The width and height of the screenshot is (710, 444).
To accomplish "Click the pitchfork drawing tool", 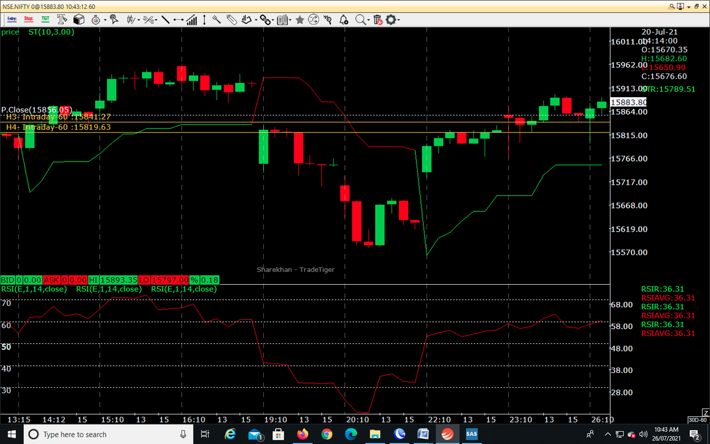I will coord(217,20).
